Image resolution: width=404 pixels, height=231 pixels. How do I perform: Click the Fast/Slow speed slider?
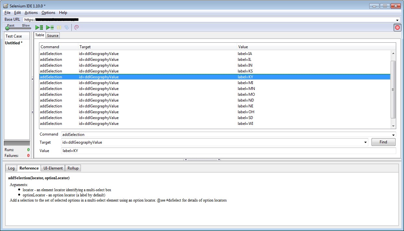coord(7,28)
